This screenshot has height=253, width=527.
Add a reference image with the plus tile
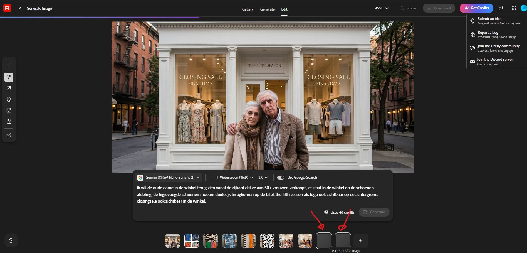click(x=361, y=241)
